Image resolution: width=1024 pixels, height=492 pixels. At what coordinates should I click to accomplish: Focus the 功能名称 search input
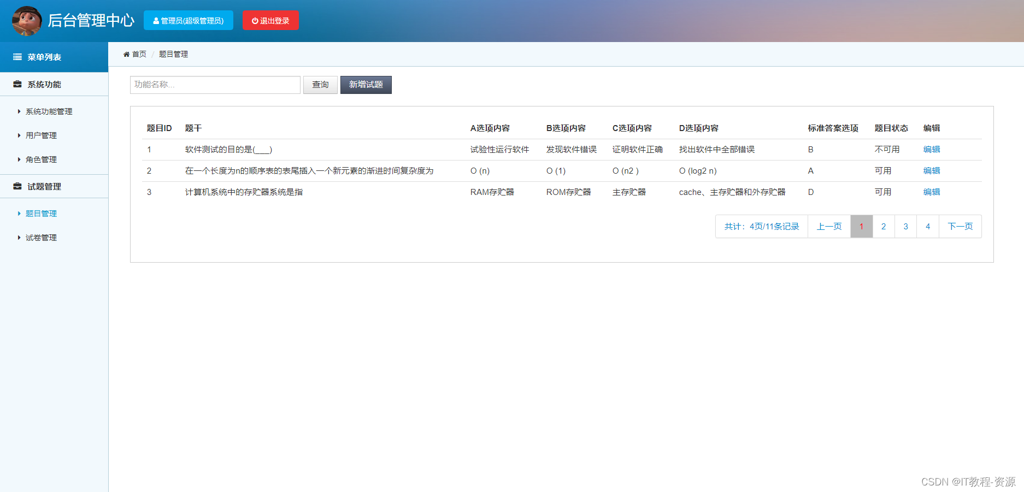[215, 85]
